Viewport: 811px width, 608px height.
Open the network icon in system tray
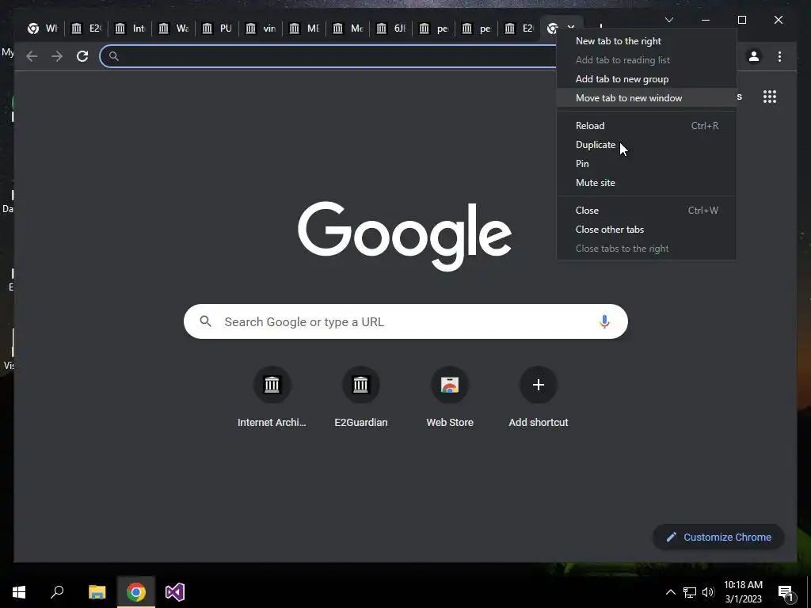690,592
